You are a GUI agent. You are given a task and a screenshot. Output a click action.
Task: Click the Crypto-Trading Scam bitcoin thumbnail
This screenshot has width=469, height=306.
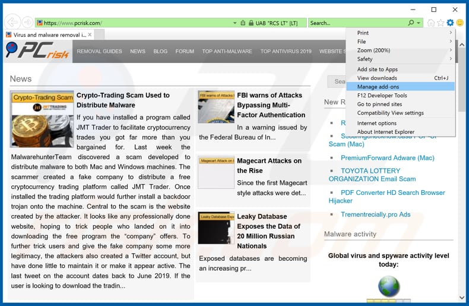pos(42,119)
